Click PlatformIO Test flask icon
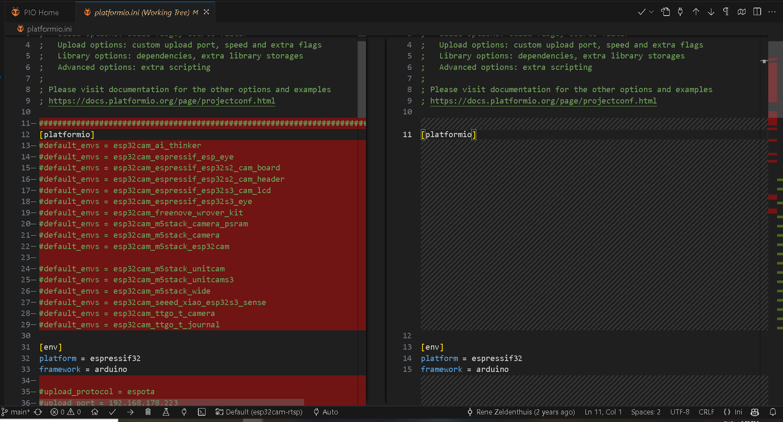Screen dimensions: 783x422 pyautogui.click(x=166, y=412)
